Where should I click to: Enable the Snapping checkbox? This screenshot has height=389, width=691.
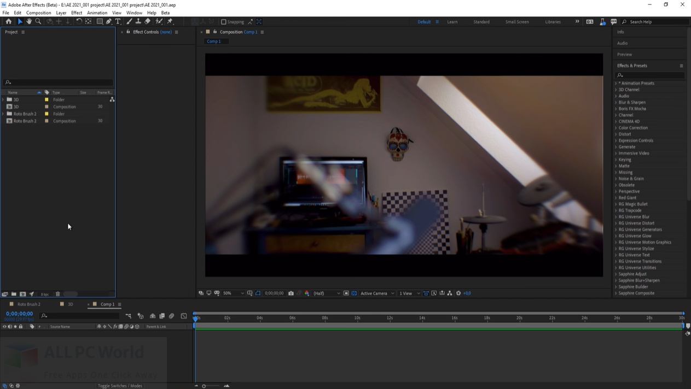tap(224, 22)
